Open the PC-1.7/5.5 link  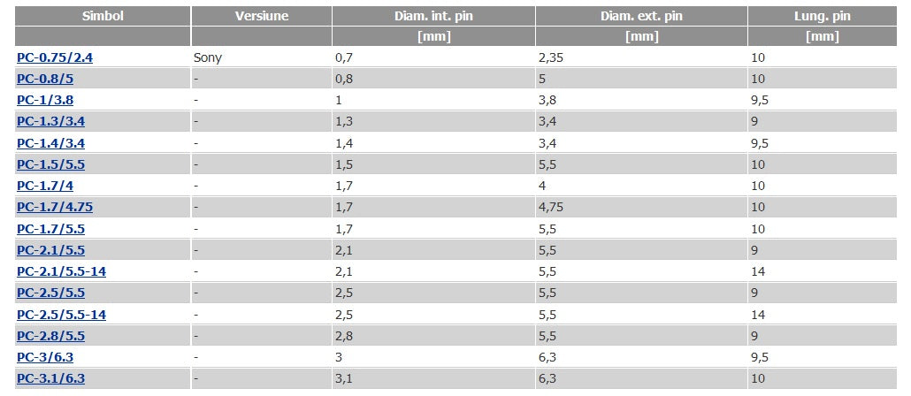pyautogui.click(x=50, y=229)
